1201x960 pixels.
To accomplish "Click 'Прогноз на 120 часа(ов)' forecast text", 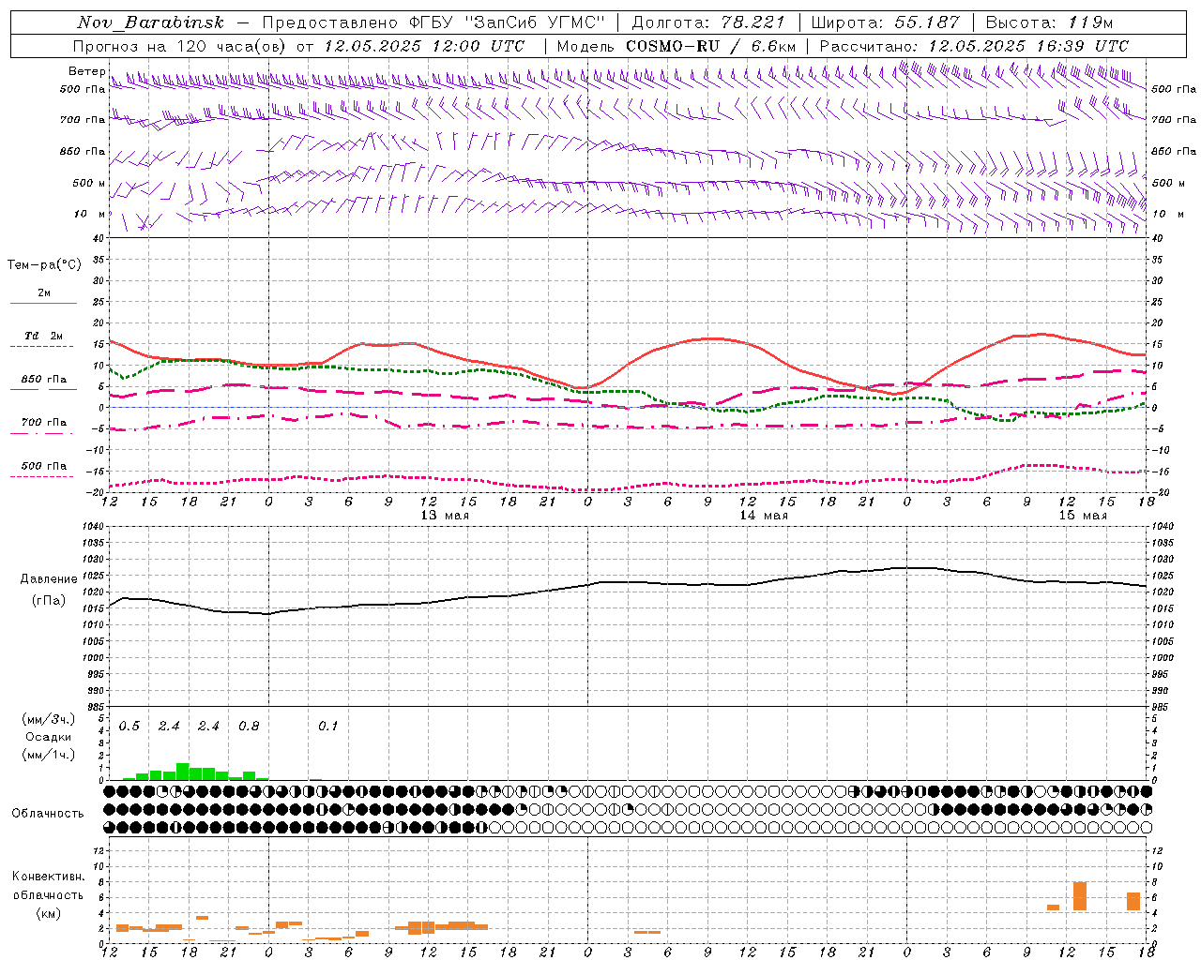I will [180, 46].
